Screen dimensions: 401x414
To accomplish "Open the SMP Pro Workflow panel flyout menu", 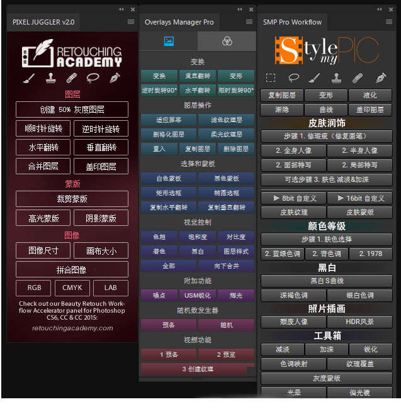I will [x=389, y=22].
